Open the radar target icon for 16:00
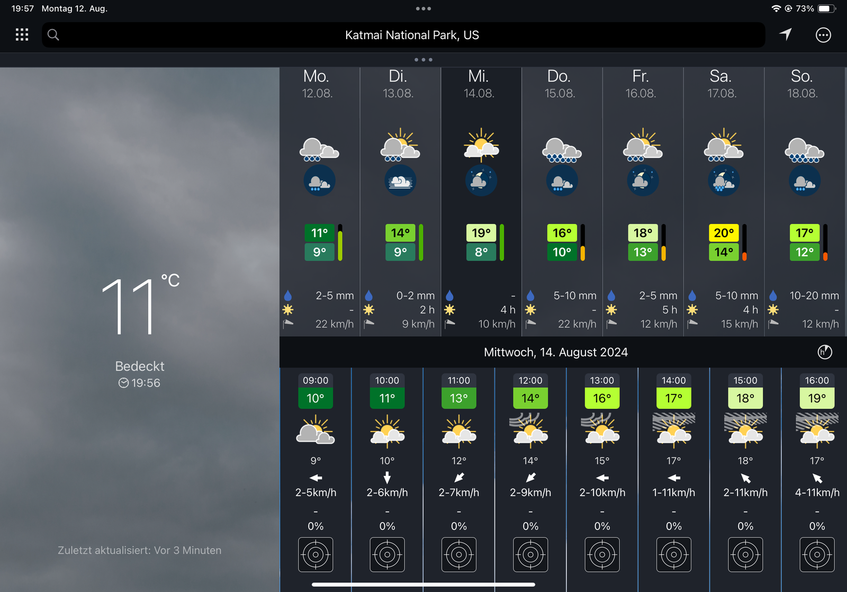Image resolution: width=847 pixels, height=592 pixels. pyautogui.click(x=817, y=554)
